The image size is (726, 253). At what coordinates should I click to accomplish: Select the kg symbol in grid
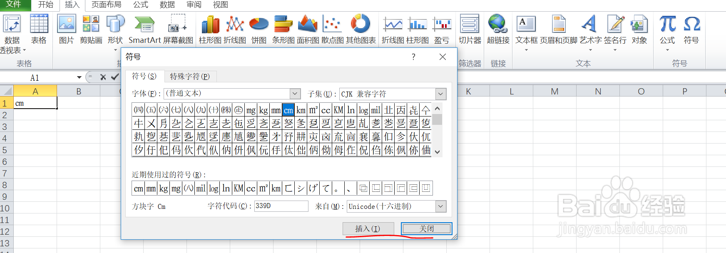264,110
